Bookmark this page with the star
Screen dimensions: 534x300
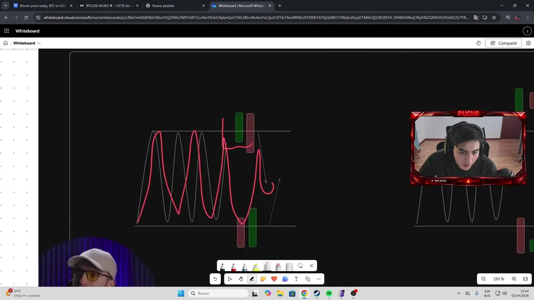[494, 17]
